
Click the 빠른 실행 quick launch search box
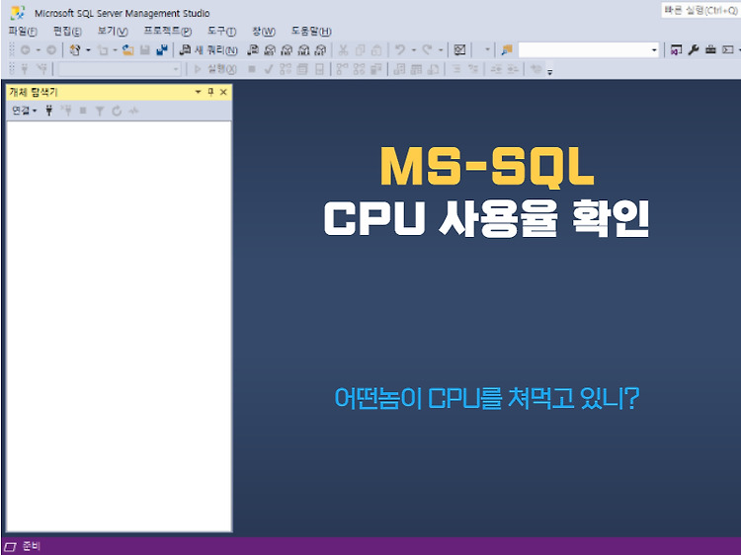tap(700, 11)
